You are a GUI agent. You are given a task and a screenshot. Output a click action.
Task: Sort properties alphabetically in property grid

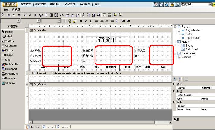point(181,79)
